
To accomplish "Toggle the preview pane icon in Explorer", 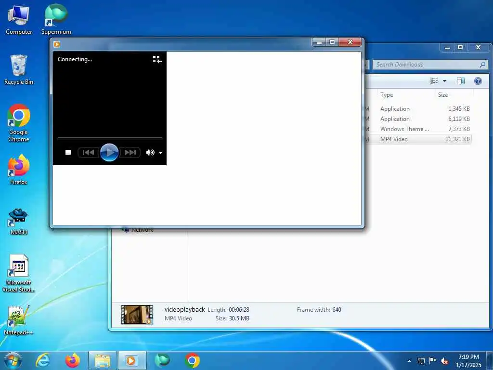I will 461,81.
